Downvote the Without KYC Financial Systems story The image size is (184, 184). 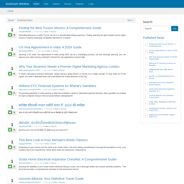[14, 93]
